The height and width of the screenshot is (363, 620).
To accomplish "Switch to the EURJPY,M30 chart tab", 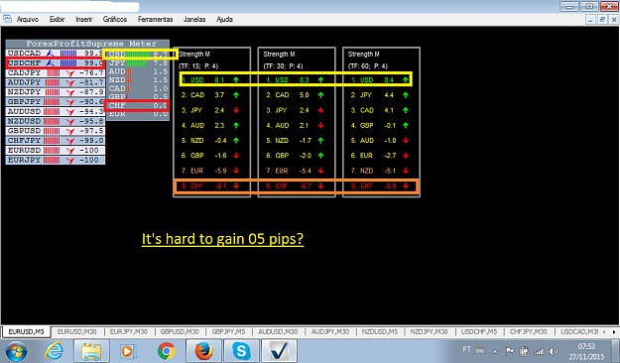I will (x=129, y=332).
